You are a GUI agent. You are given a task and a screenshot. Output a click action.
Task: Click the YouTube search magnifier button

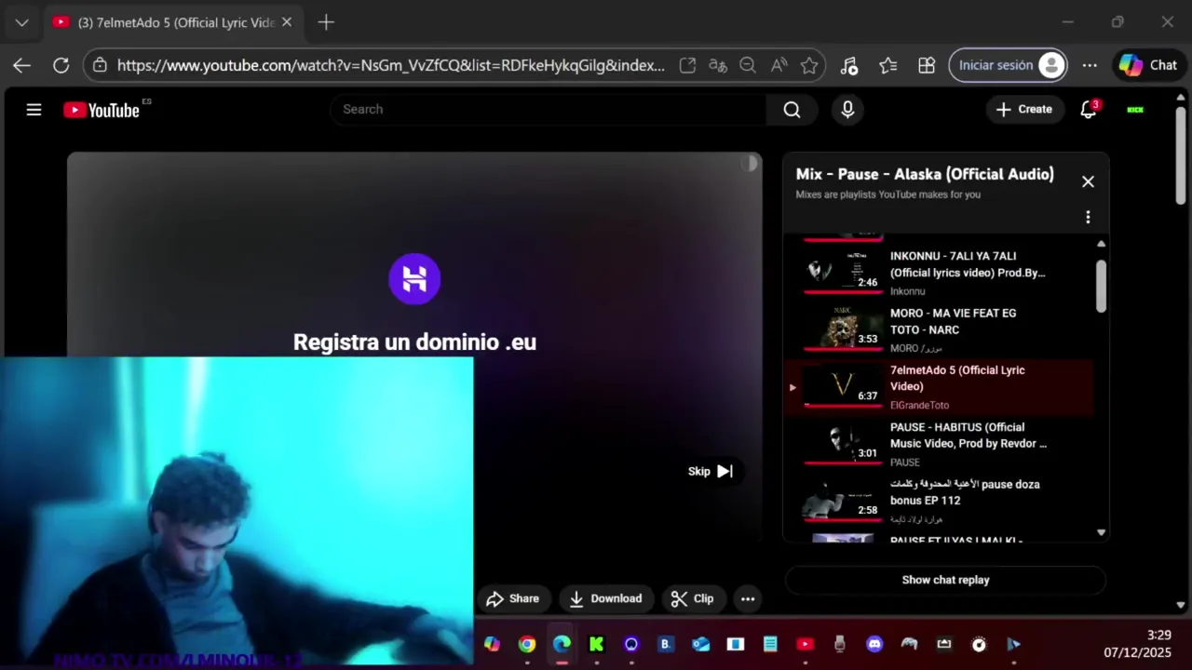pyautogui.click(x=792, y=110)
